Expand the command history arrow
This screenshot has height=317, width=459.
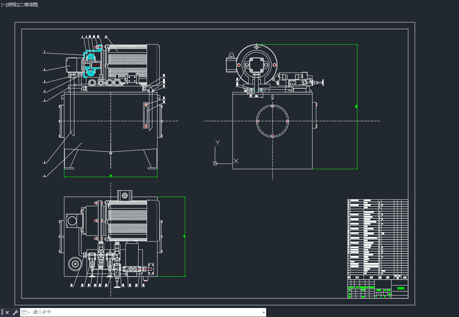point(264,312)
